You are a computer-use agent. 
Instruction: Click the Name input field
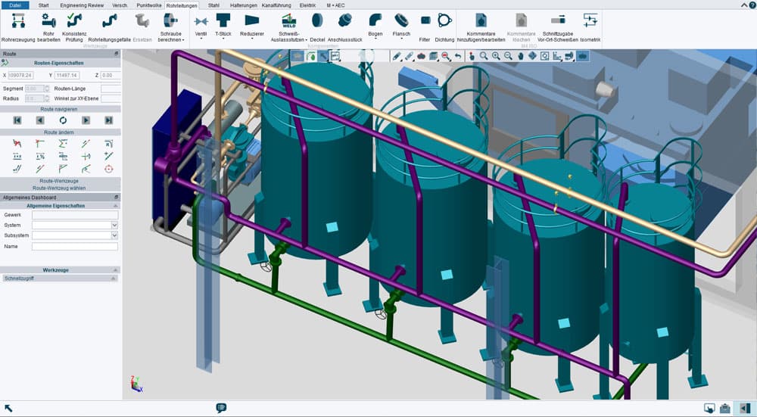tap(75, 247)
